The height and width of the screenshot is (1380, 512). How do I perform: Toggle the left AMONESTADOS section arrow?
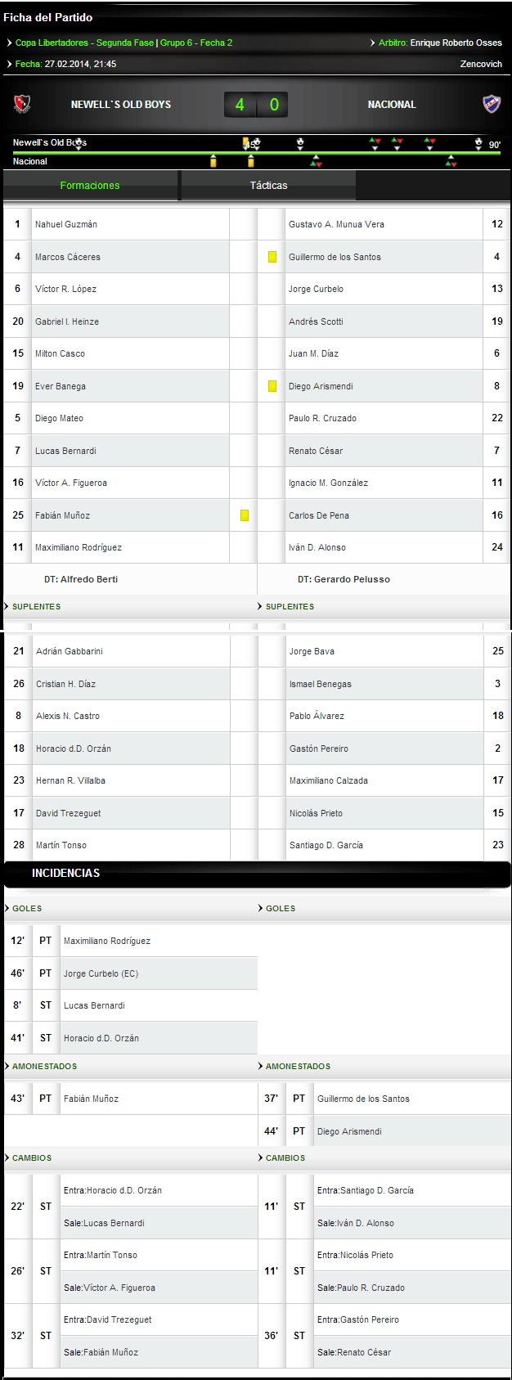7,1066
